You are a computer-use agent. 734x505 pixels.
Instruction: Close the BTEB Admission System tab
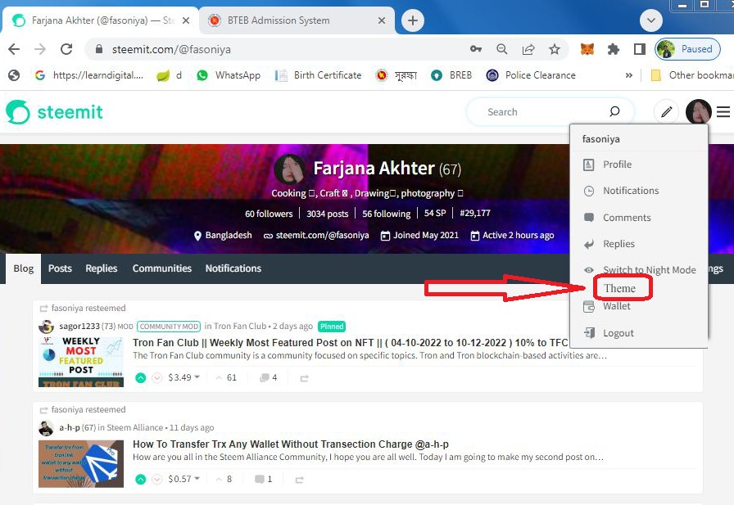coord(382,20)
